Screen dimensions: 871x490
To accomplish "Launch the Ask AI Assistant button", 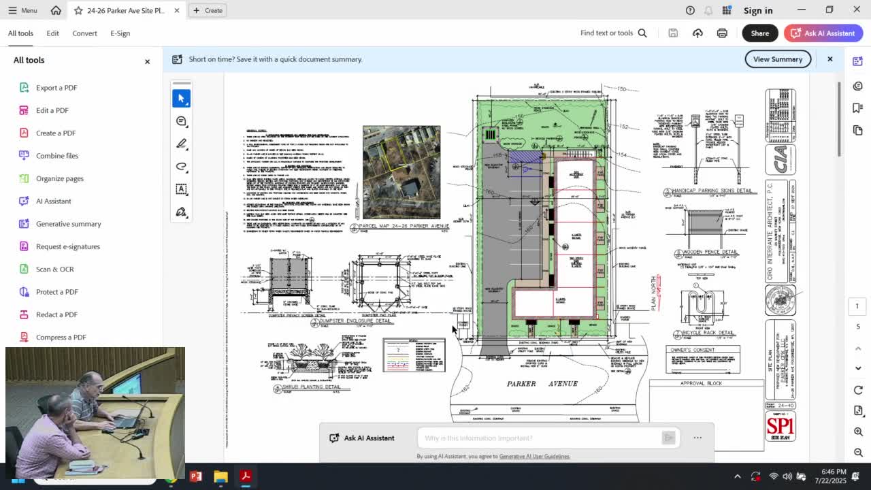I will point(823,33).
